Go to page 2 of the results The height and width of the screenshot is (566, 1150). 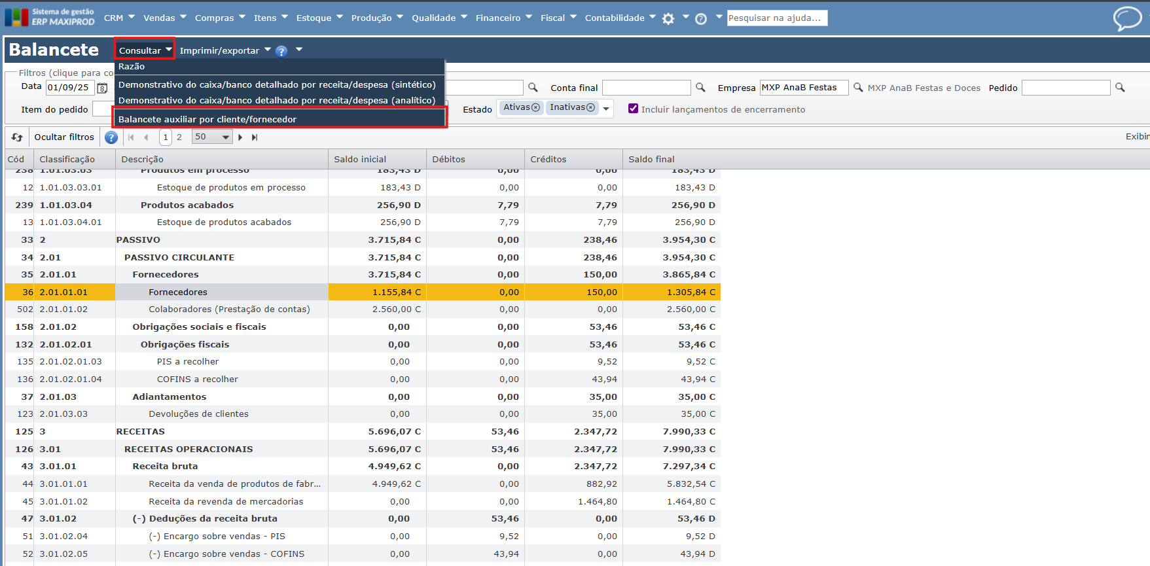coord(179,137)
